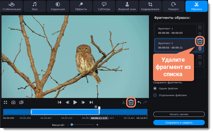Mute audio with the speaker icon
Screen dimensions: 213x133
tap(21, 102)
